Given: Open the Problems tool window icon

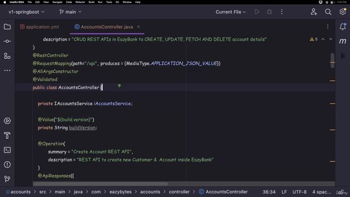Looking at the screenshot, I should pyautogui.click(x=7, y=165).
